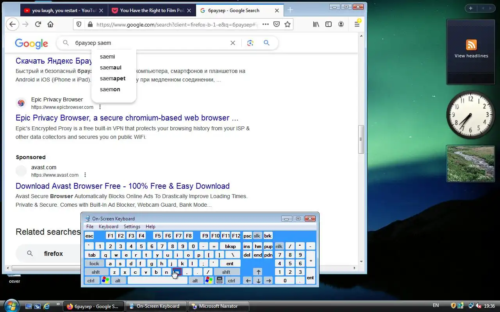Image resolution: width=500 pixels, height=312 pixels.
Task: Switch to 'You Have the Right to Film' tab
Action: click(152, 11)
